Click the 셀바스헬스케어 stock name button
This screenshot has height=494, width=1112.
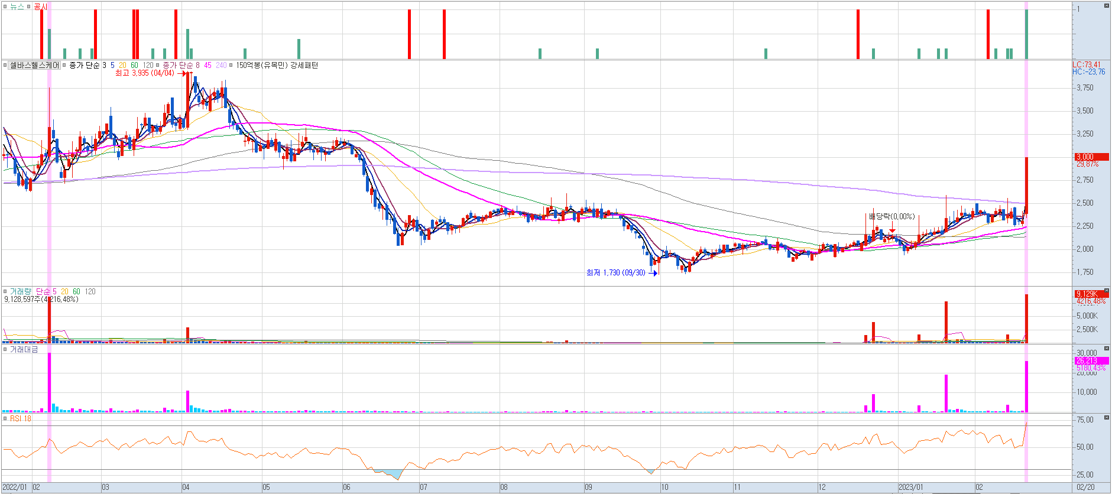click(x=34, y=65)
